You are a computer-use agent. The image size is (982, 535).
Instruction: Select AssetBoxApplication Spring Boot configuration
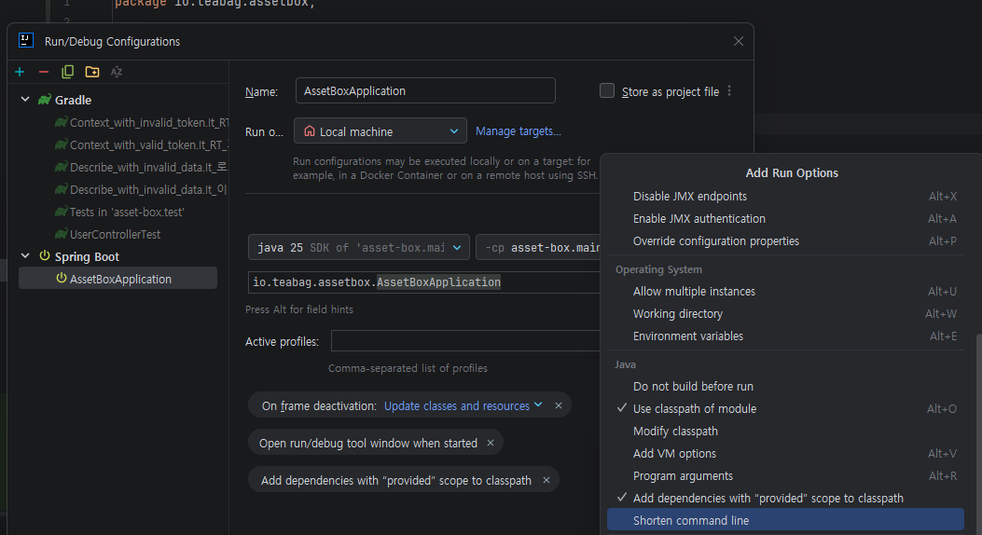118,279
